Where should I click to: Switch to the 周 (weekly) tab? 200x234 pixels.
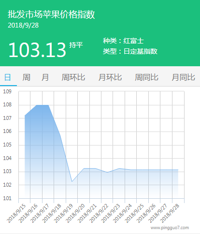(x=27, y=77)
